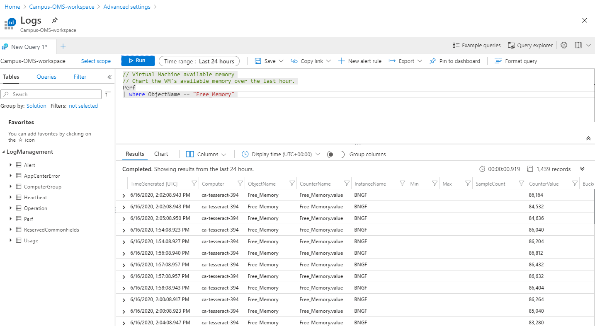Open Display time (UTC+00:00) dropdown
The height and width of the screenshot is (326, 595).
pyautogui.click(x=281, y=154)
